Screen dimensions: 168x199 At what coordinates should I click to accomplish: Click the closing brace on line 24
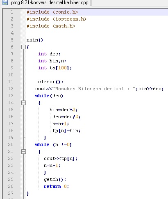pyautogui.click(x=45, y=172)
